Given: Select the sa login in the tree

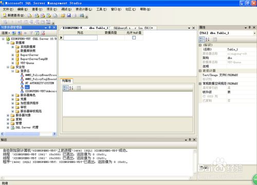Looking at the screenshot, I should [27, 87].
